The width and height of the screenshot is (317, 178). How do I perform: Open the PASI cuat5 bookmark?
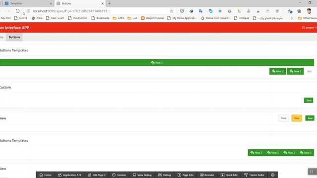click(x=55, y=18)
